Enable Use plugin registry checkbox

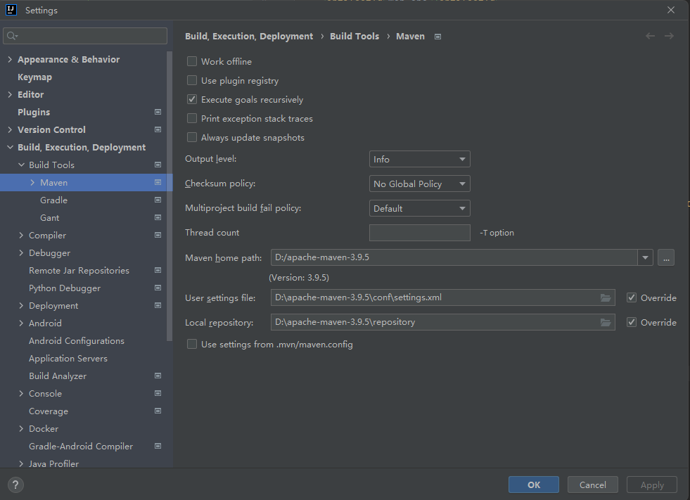pos(192,80)
